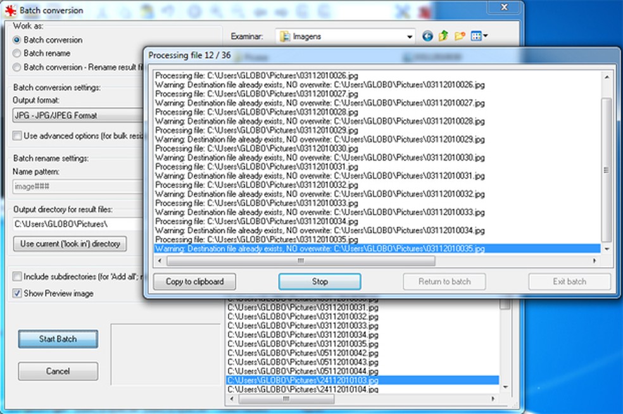Click the Output directory path field

pos(78,224)
